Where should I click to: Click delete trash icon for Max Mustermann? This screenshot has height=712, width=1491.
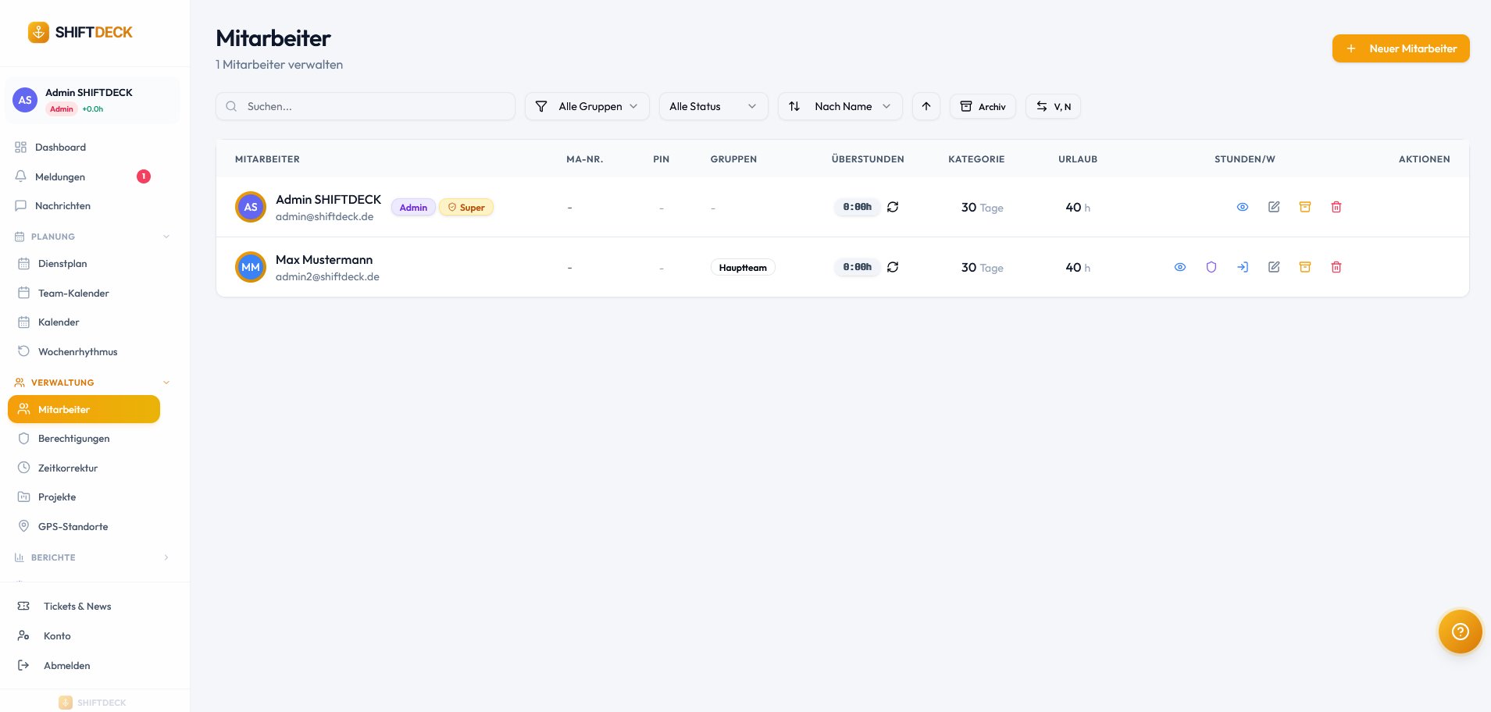tap(1336, 267)
